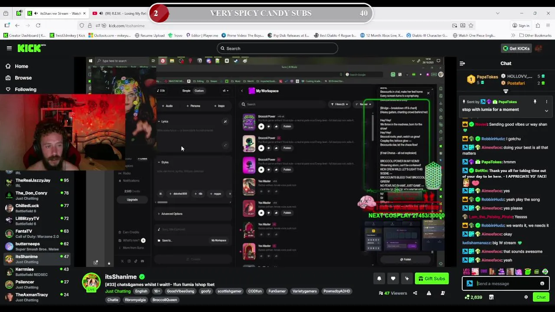Click the share icon next to Viewers
Viewport: 555px width, 312px height.
415,293
